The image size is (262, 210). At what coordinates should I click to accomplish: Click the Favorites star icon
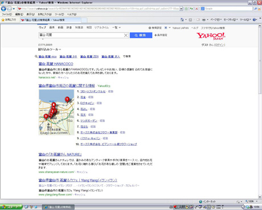coord(3,20)
